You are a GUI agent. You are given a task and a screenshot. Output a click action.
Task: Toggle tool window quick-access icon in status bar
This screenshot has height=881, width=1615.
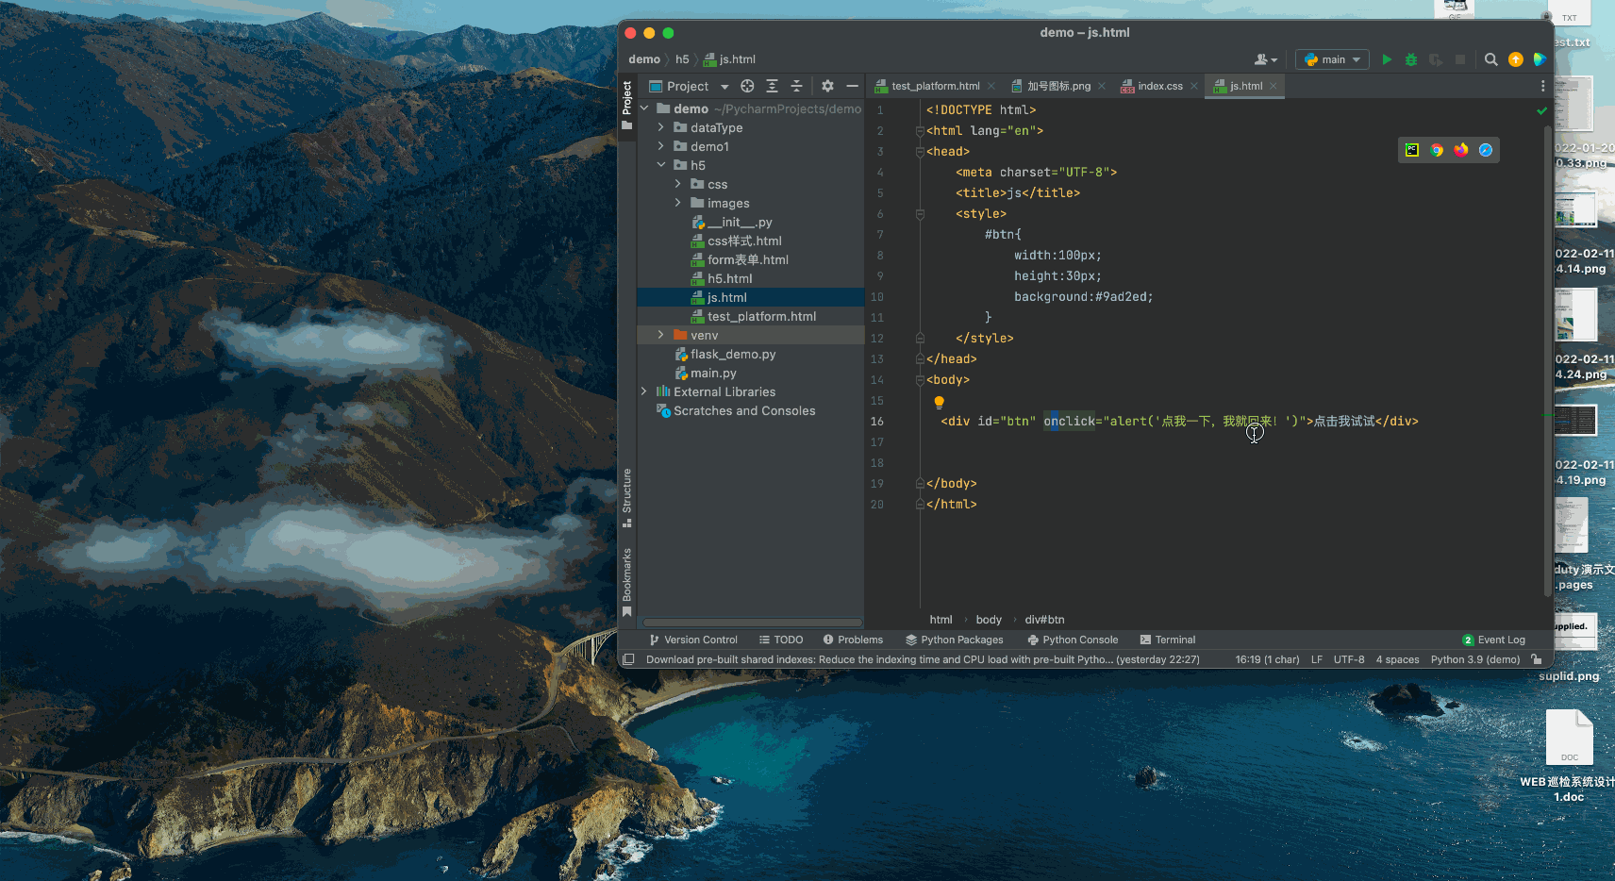coord(628,659)
